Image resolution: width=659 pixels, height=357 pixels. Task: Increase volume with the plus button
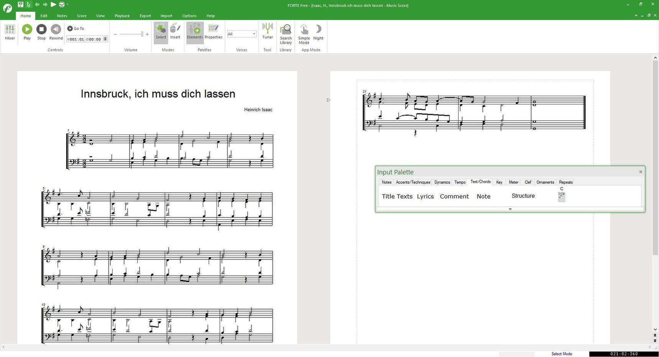pyautogui.click(x=147, y=34)
